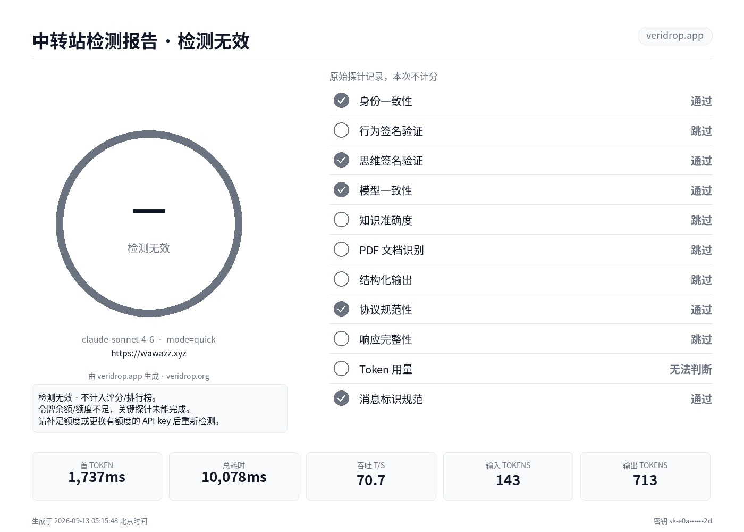744x532 pixels.
Task: Click the empty circle beside Token 用量
Action: [341, 369]
